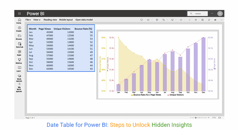The width and height of the screenshot is (238, 136).
Task: Open Data hub in sidebar
Action: click(x=19, y=45)
